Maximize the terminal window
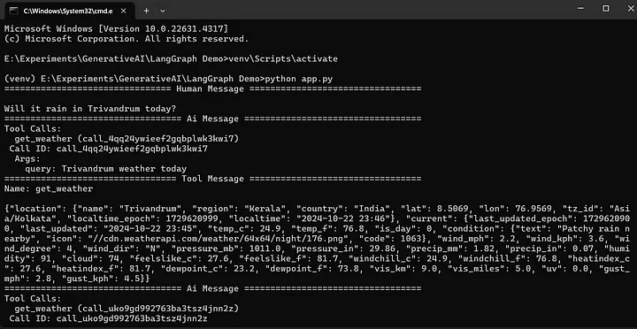 (605, 9)
